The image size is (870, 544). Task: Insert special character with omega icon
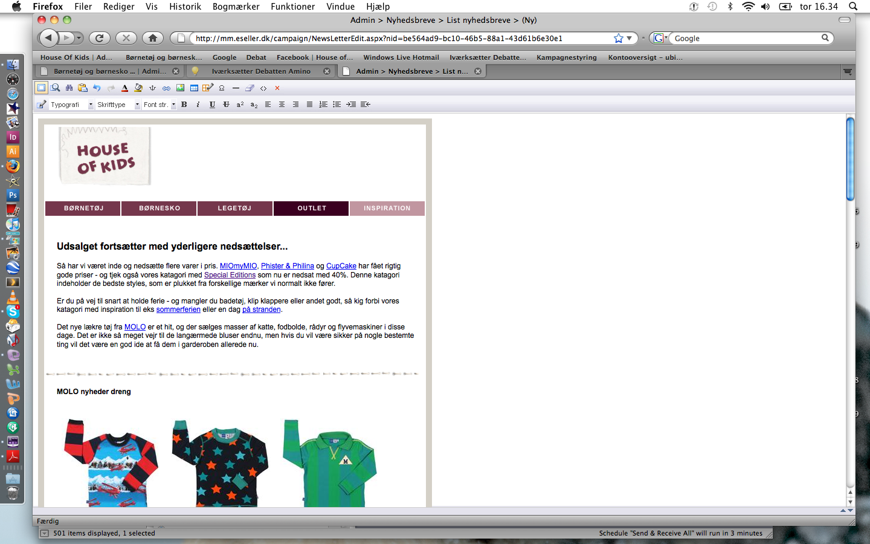pos(222,88)
